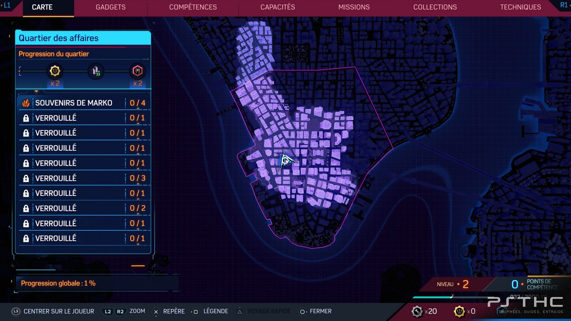Screen dimensions: 571x321
Task: Click the POINTS DE COMPÉTENCE counter
Action: [535, 284]
